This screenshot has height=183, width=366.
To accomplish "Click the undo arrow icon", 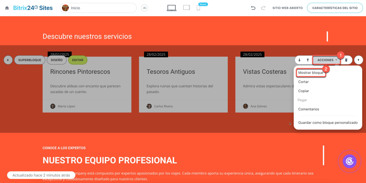I will tap(253, 8).
